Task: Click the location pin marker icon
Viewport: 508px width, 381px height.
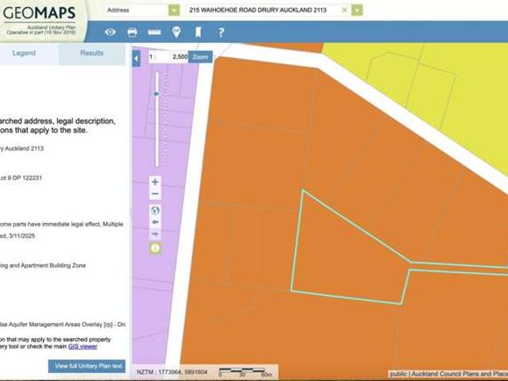Action: pos(176,33)
